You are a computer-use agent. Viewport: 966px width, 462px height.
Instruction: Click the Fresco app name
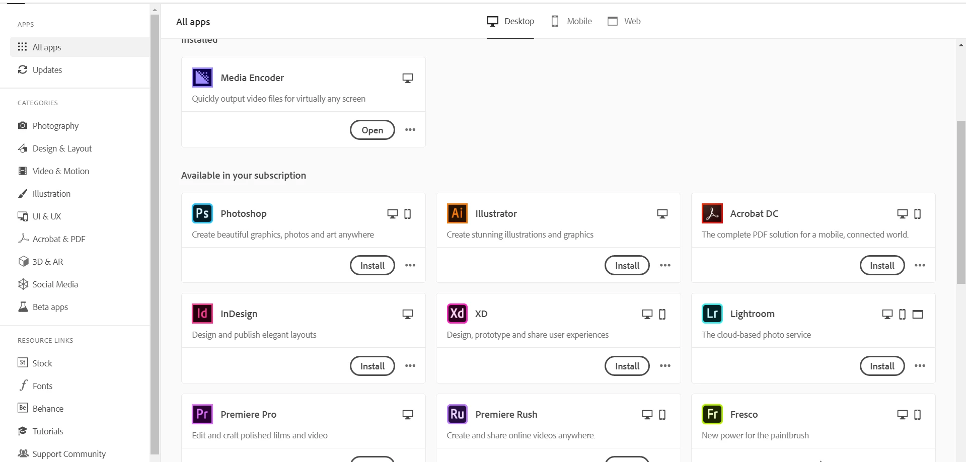[x=744, y=414]
